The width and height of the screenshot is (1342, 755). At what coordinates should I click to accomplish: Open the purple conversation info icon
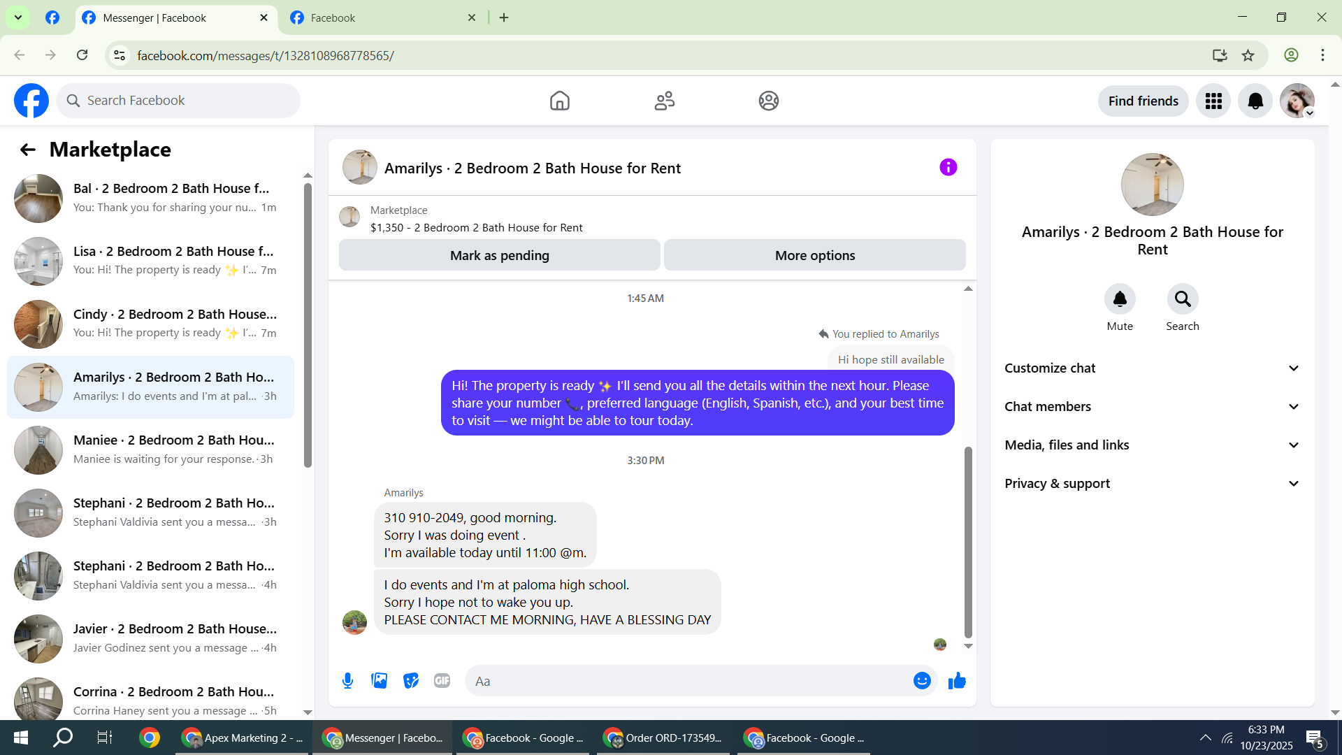[x=948, y=167]
